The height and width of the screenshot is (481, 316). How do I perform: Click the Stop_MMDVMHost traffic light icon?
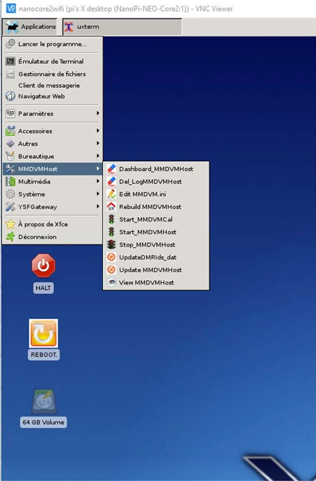[x=111, y=245]
